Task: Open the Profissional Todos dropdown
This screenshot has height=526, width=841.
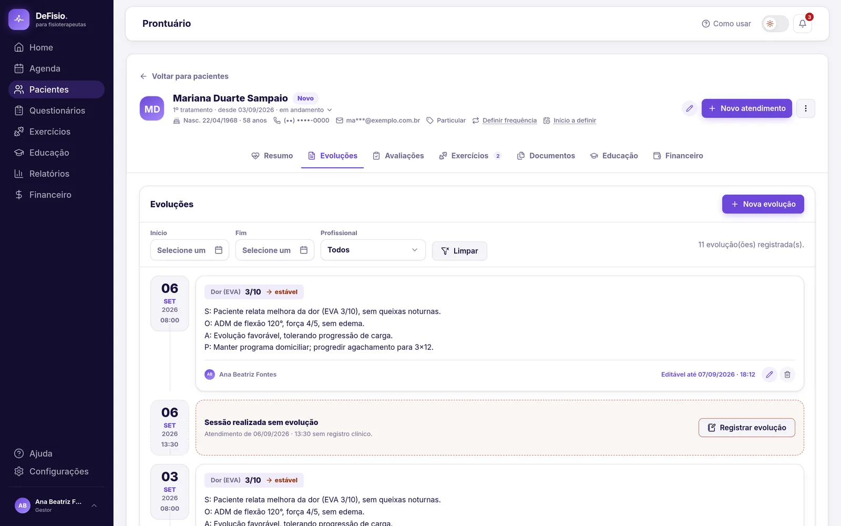Action: (373, 250)
